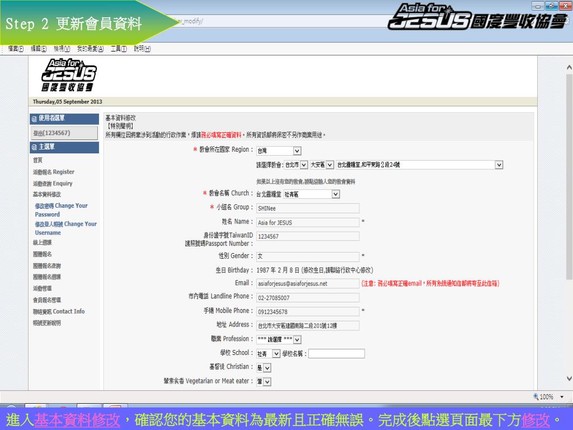Open 帳號更新說明 sidebar link

point(47,323)
